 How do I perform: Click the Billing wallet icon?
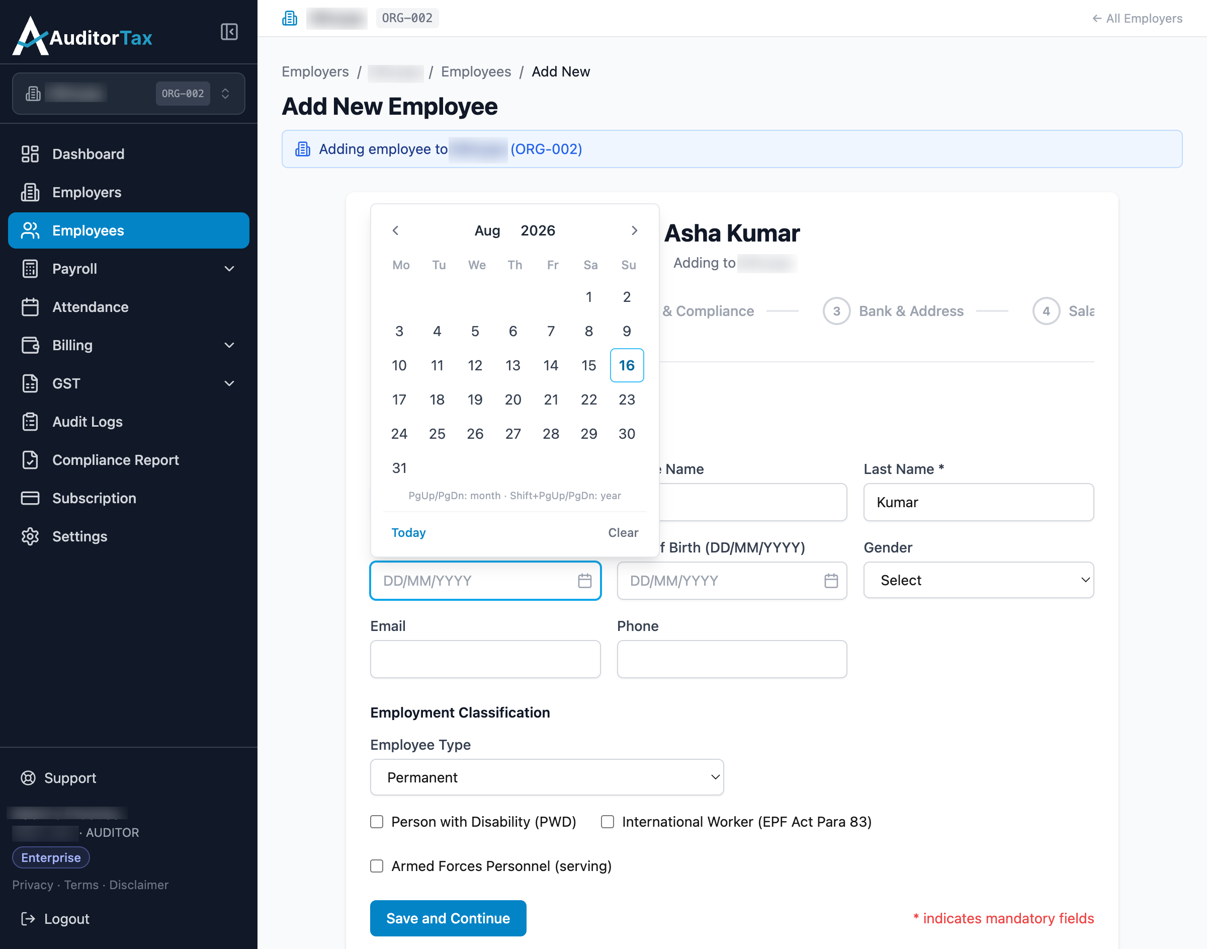pyautogui.click(x=30, y=346)
